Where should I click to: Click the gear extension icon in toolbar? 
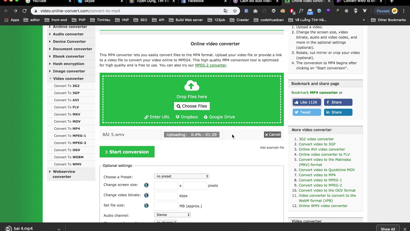coord(274,11)
